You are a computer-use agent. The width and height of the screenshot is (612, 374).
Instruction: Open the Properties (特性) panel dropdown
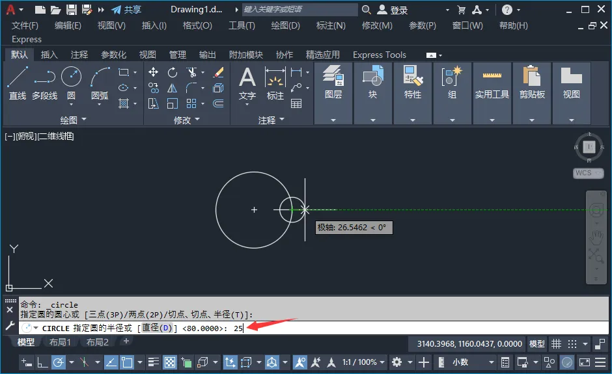[413, 120]
